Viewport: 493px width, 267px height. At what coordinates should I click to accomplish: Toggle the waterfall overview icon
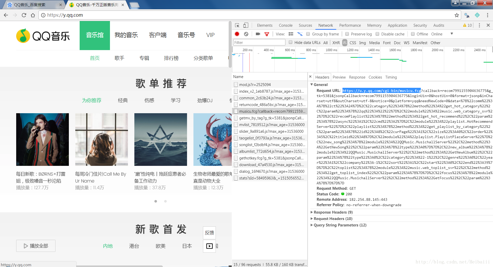click(300, 34)
